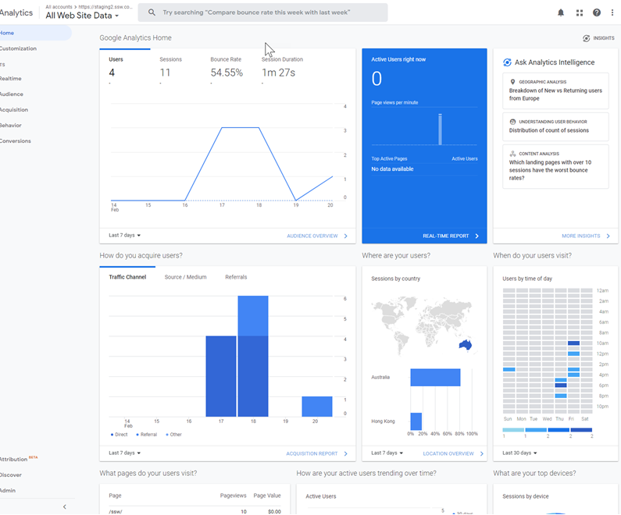Open the Audience Overview link

[x=312, y=236]
